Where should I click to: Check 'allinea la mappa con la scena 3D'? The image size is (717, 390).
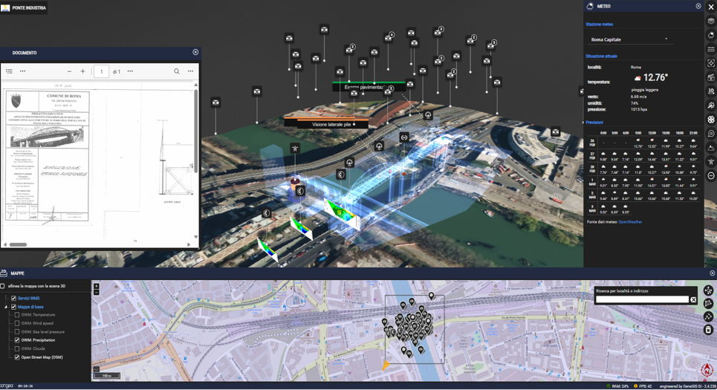(x=3, y=286)
